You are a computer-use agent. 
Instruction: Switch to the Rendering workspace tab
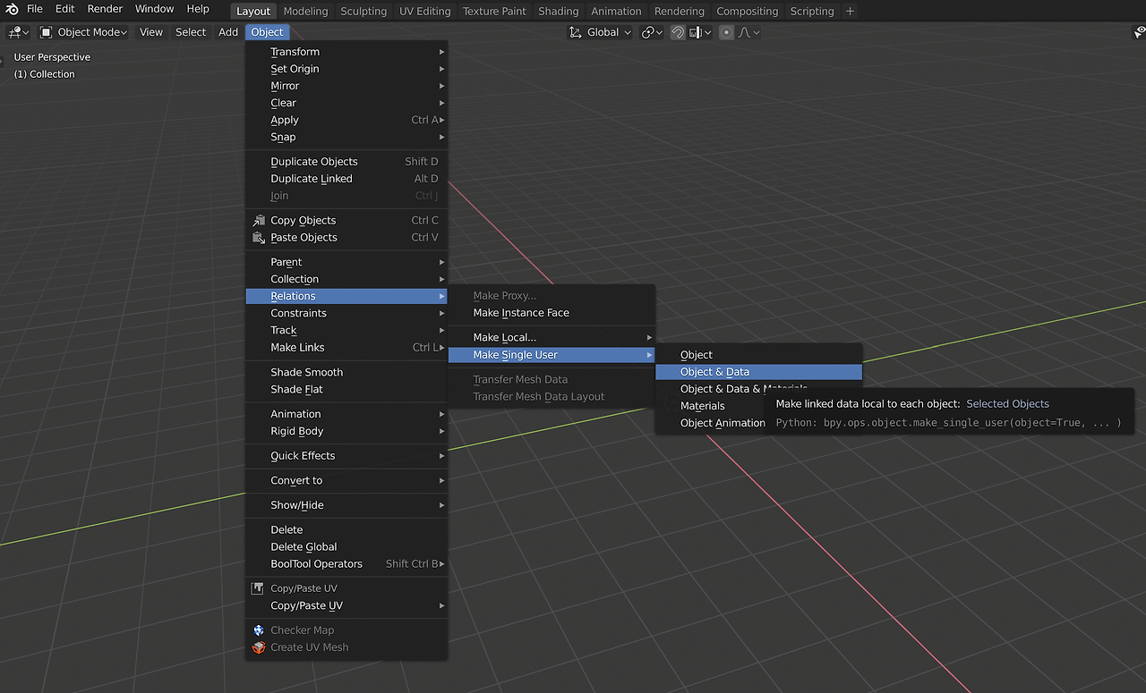click(x=680, y=11)
